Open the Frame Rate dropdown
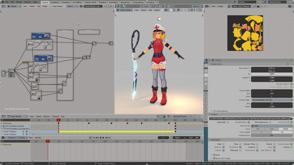Viewport: 294px width, 165px height. [272, 100]
